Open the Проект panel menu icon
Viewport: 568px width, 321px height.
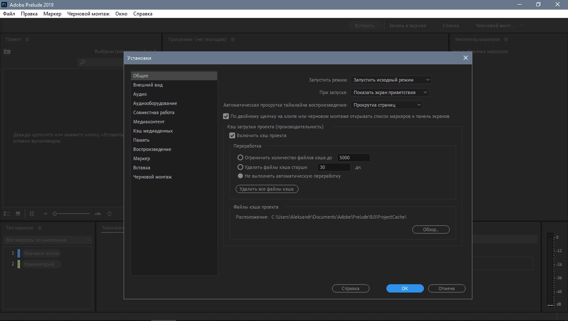click(27, 39)
